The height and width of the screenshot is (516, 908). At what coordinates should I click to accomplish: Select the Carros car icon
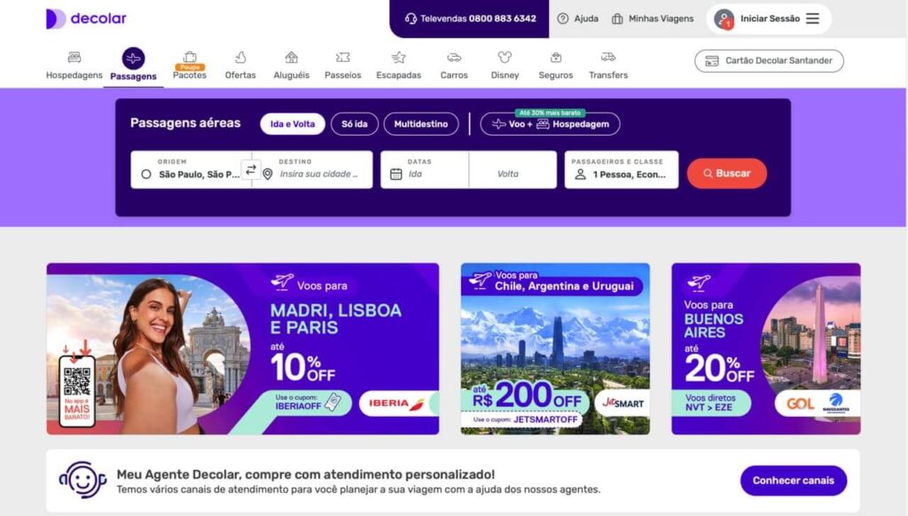click(x=454, y=58)
